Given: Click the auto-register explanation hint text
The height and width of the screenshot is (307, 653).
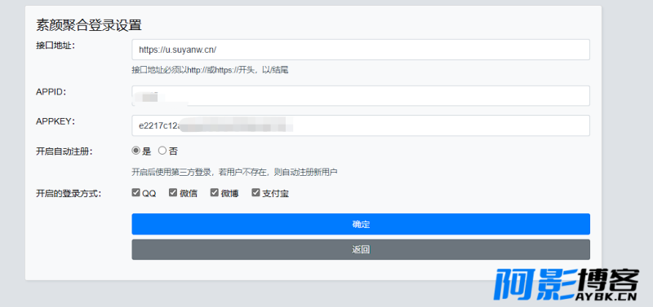Looking at the screenshot, I should (x=234, y=172).
